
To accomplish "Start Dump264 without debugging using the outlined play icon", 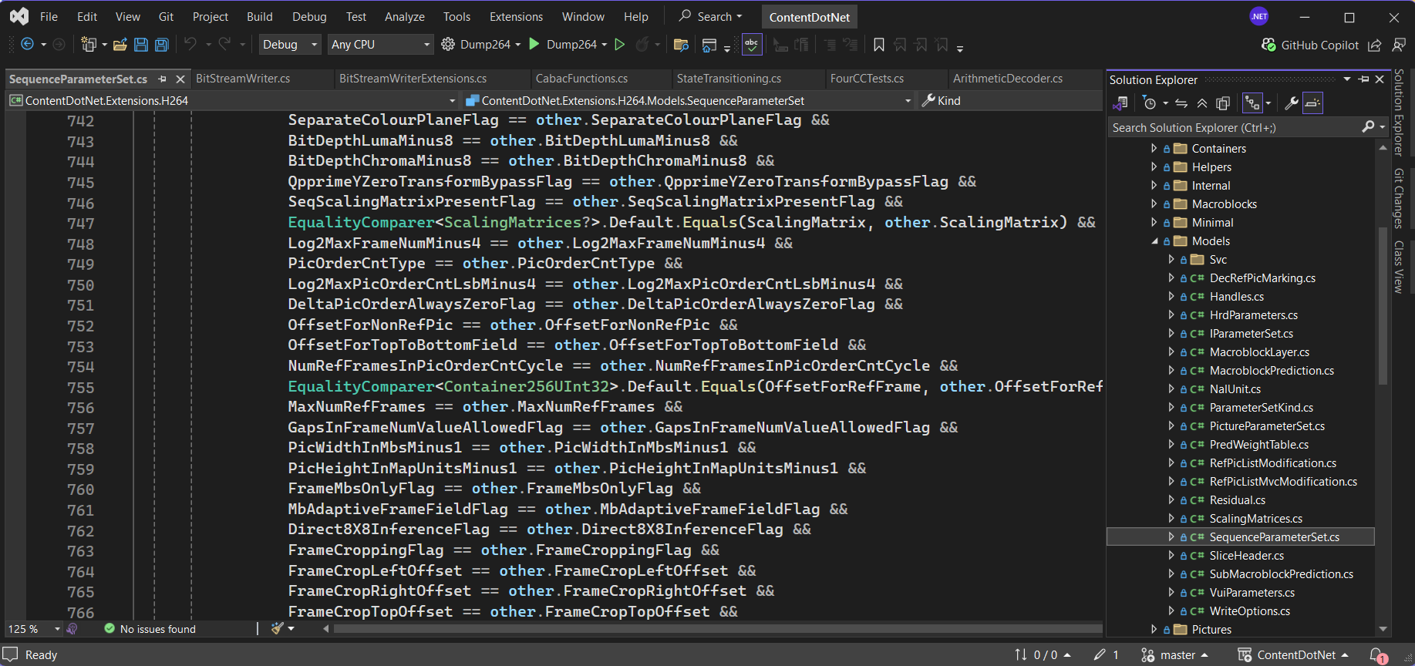I will pyautogui.click(x=619, y=45).
